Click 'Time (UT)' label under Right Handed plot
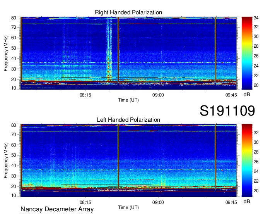Image resolution: width=263 pixels, height=214 pixels. [x=128, y=100]
